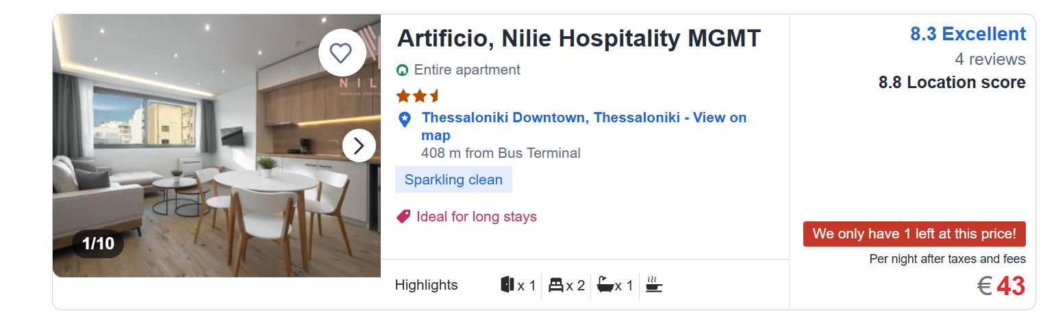Click the 1/10 photo counter
Image resolution: width=1056 pixels, height=317 pixels.
(98, 243)
